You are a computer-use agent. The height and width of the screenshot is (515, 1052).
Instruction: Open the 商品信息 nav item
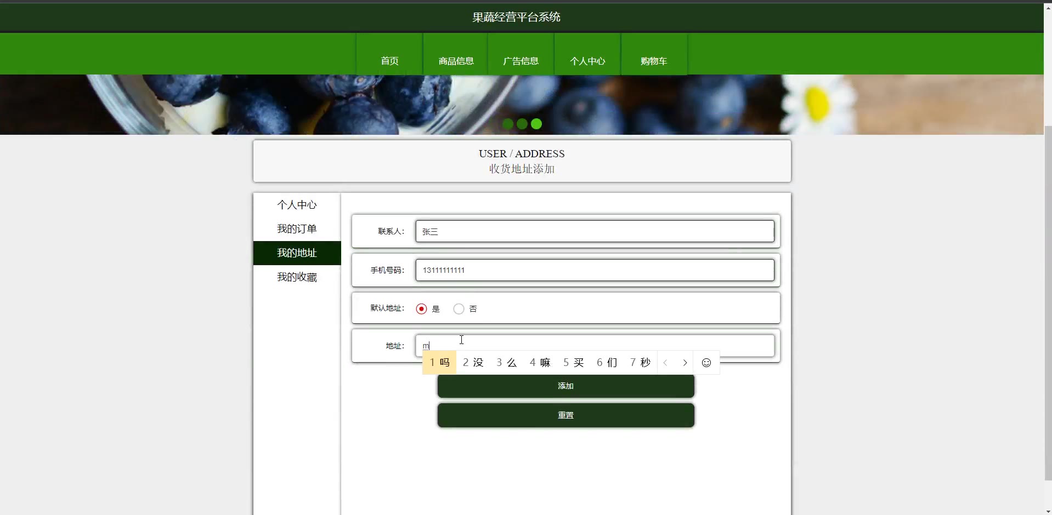(456, 54)
